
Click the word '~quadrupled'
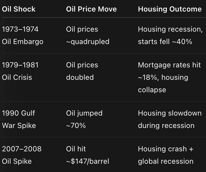(x=88, y=42)
